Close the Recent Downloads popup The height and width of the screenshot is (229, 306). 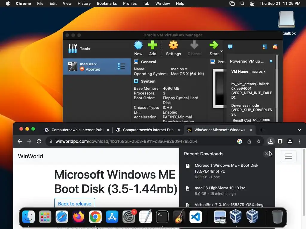click(266, 154)
